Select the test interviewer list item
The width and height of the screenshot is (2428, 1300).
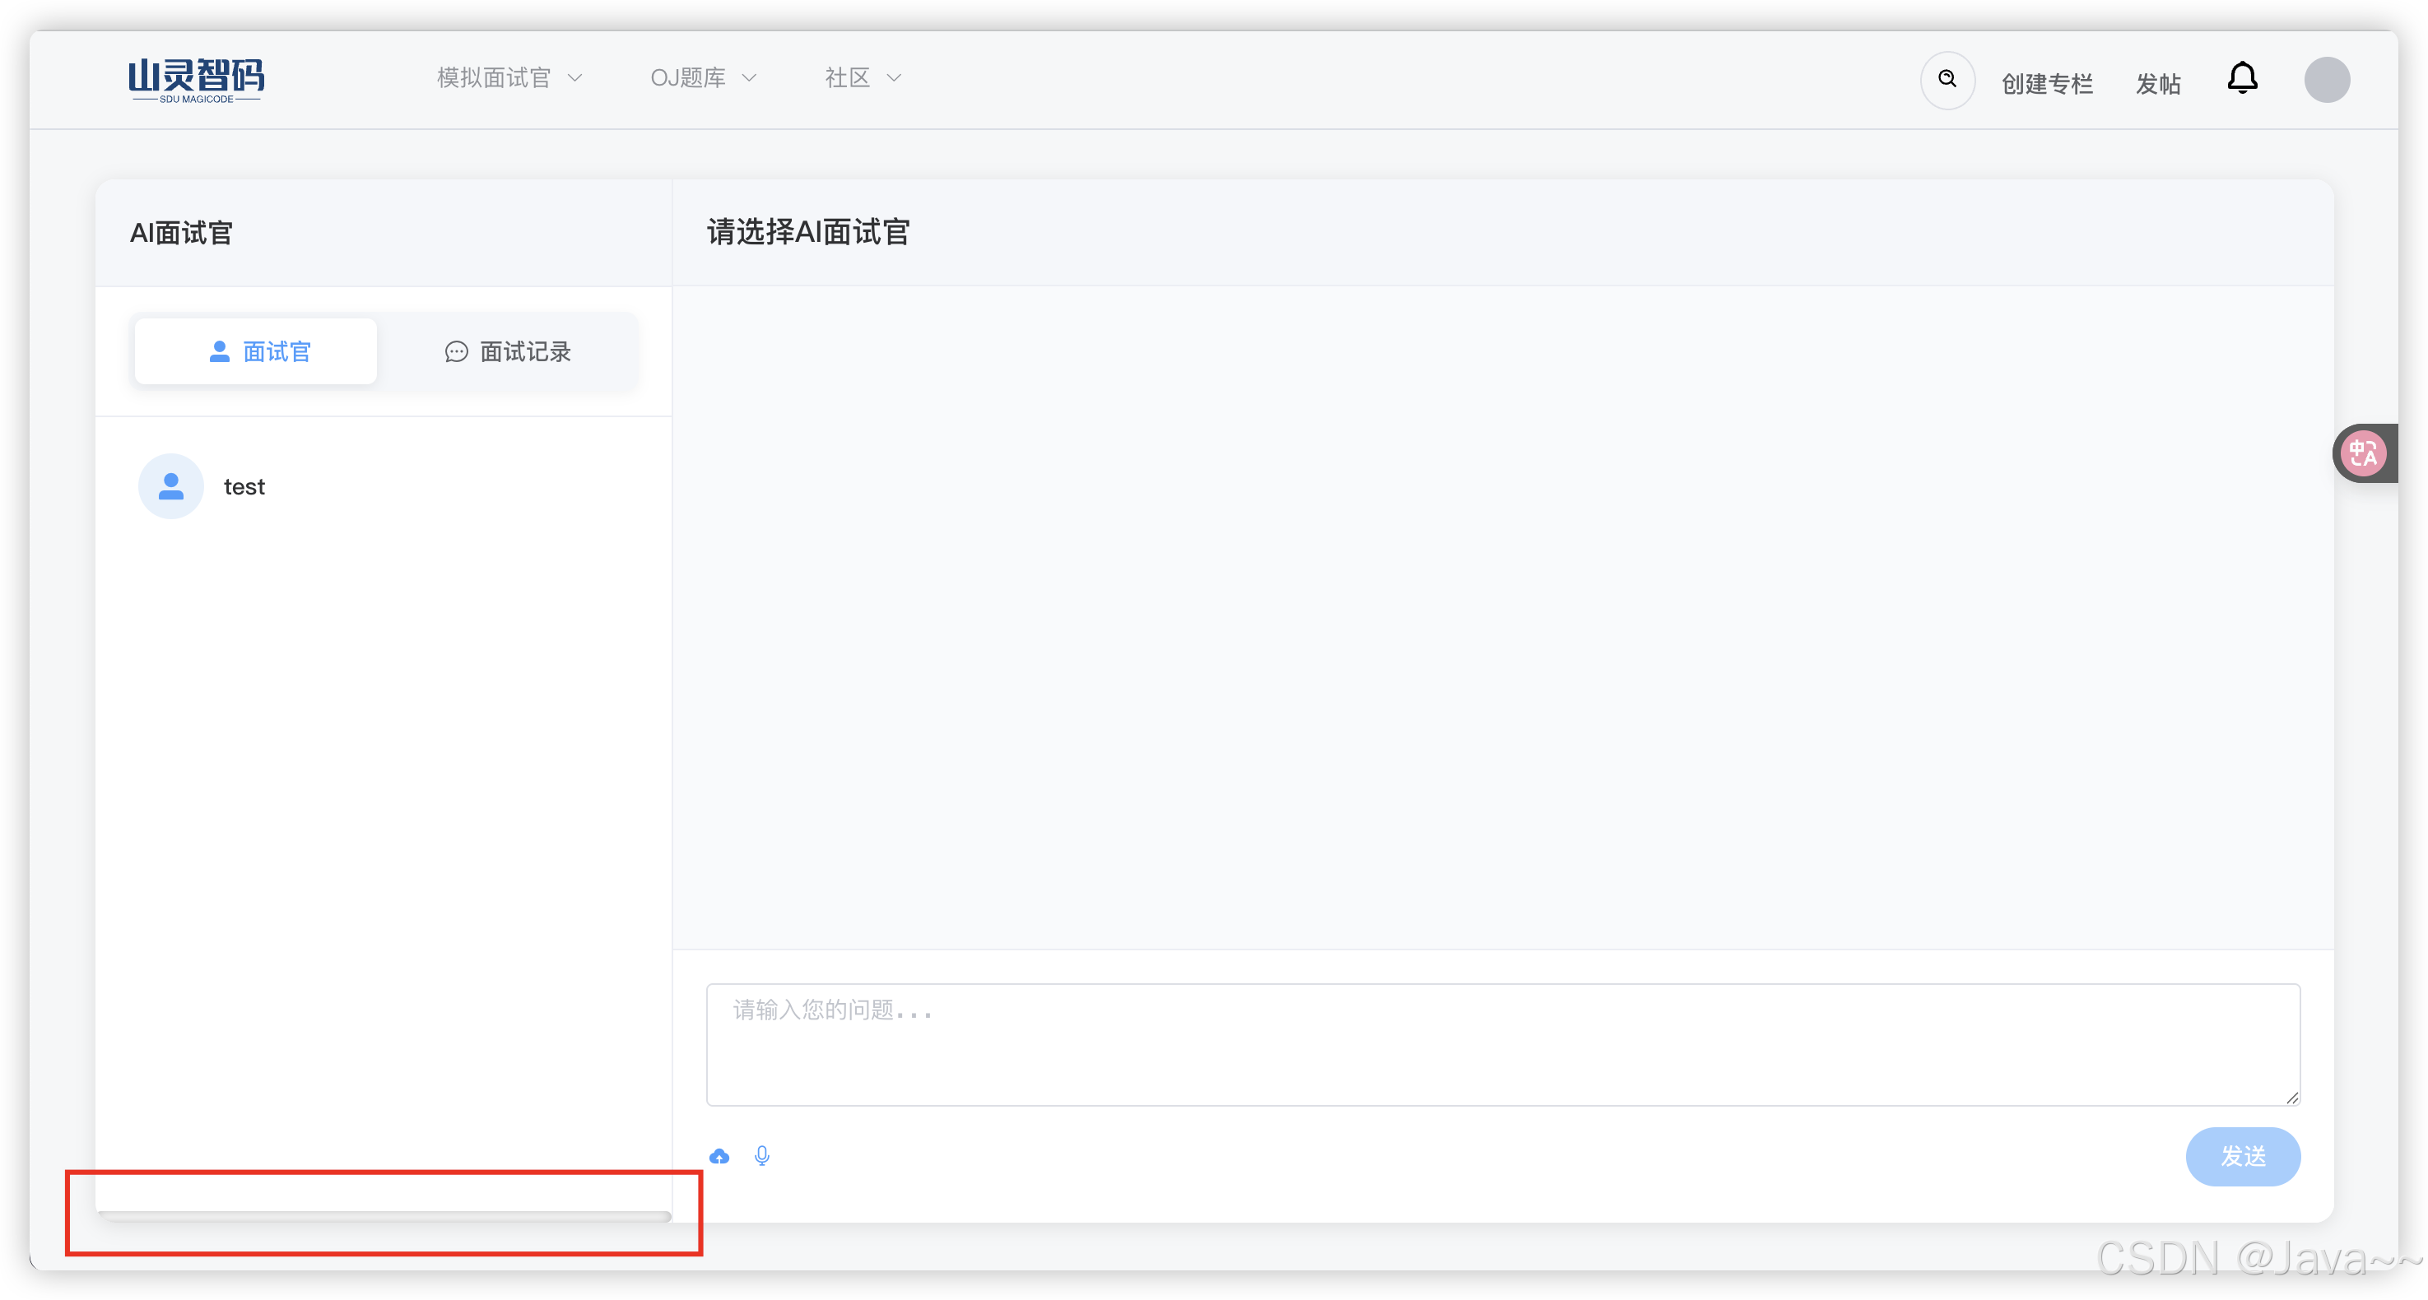point(244,487)
